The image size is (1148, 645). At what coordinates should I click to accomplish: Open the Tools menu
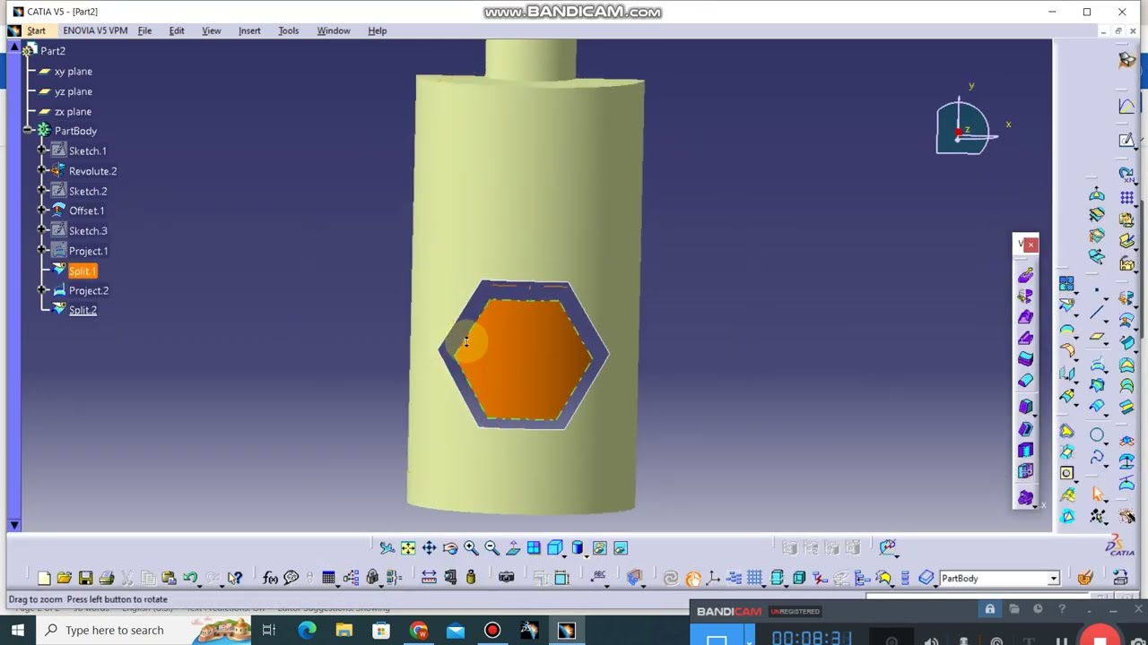click(x=288, y=30)
